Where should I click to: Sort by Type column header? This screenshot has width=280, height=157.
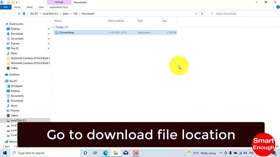[x=140, y=21]
